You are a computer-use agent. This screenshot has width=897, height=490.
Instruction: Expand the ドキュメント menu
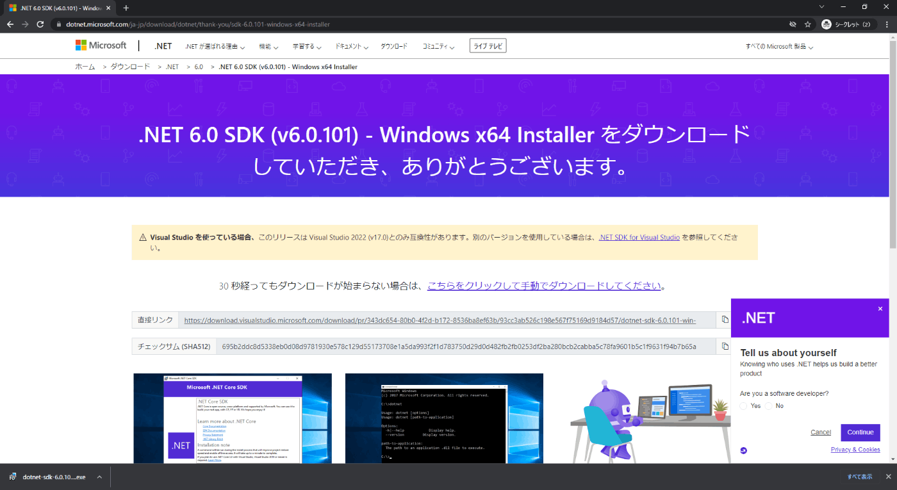(352, 47)
